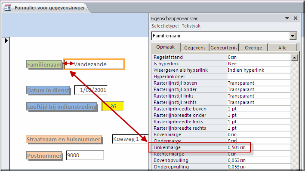Screen dimensions: 305x171
Task: Click the Bovenmarge value 0cm
Action: (x=259, y=134)
